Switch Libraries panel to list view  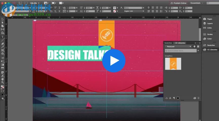[x=198, y=47]
